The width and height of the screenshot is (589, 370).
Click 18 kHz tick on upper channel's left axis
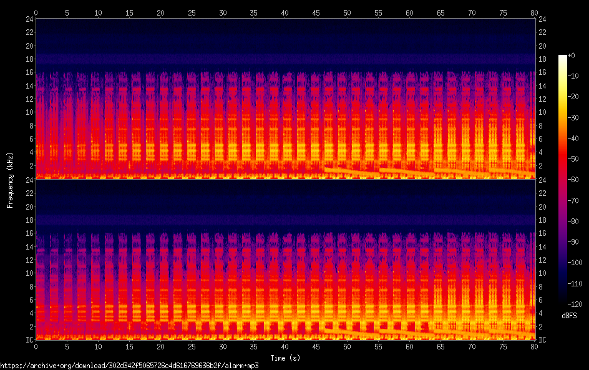29,59
